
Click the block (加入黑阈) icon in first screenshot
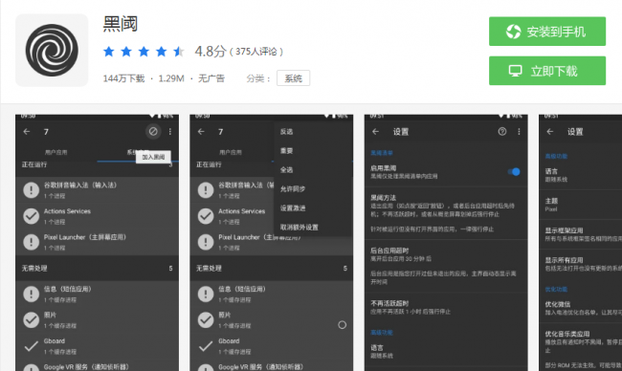click(153, 131)
